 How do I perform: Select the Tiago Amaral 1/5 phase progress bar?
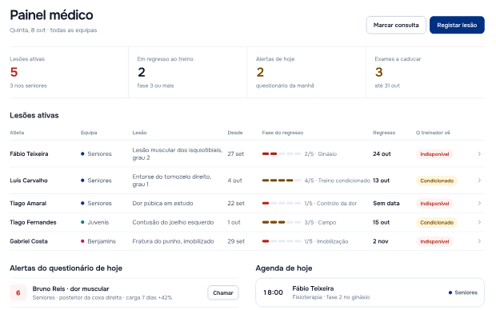click(282, 203)
